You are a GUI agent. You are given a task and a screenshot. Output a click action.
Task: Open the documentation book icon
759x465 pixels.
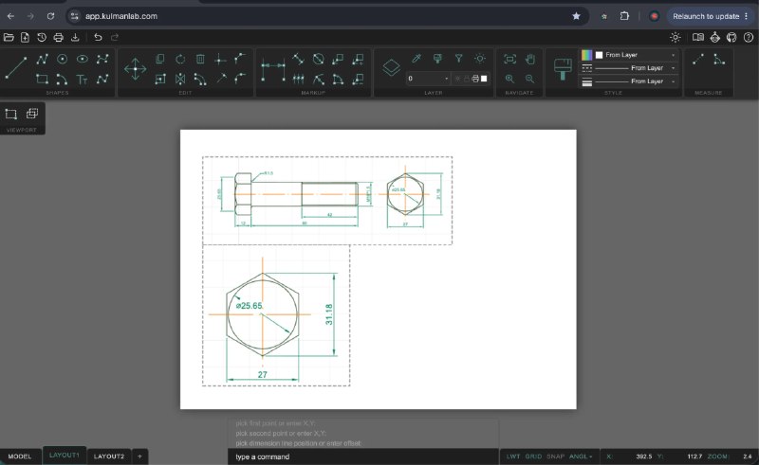pyautogui.click(x=698, y=37)
